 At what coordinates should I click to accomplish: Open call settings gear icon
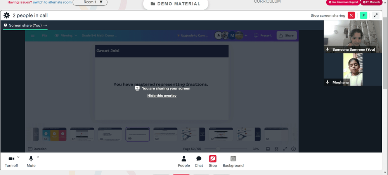point(7,15)
